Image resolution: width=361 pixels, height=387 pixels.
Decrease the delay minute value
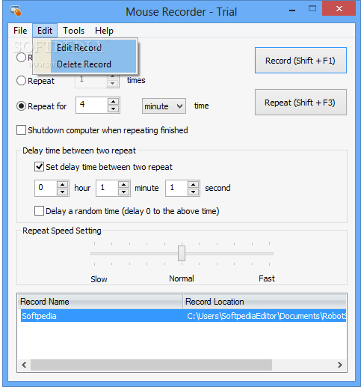click(x=123, y=192)
